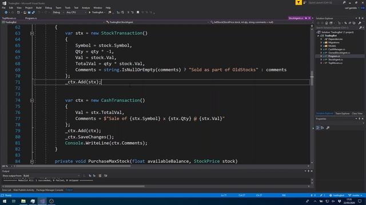
Task: Select TopMovers.cs in Solution Explorer tree
Action: (x=336, y=63)
